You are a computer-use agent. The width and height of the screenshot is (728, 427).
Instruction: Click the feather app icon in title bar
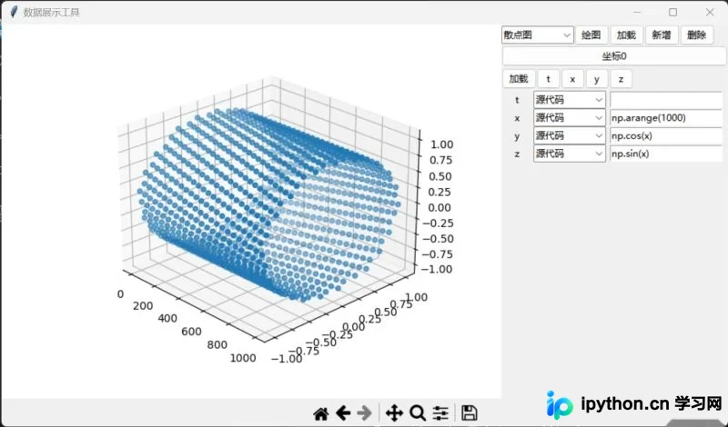(14, 12)
